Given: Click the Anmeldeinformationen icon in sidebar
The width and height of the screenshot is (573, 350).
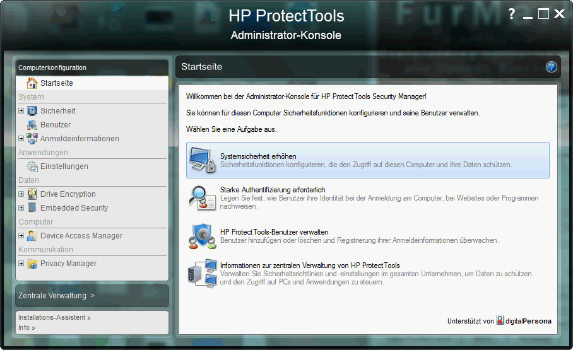Looking at the screenshot, I should pos(32,139).
